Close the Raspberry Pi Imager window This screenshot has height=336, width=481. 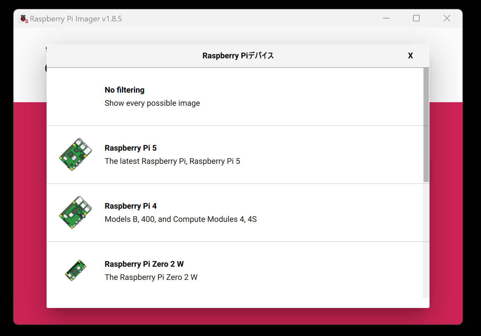pyautogui.click(x=447, y=18)
